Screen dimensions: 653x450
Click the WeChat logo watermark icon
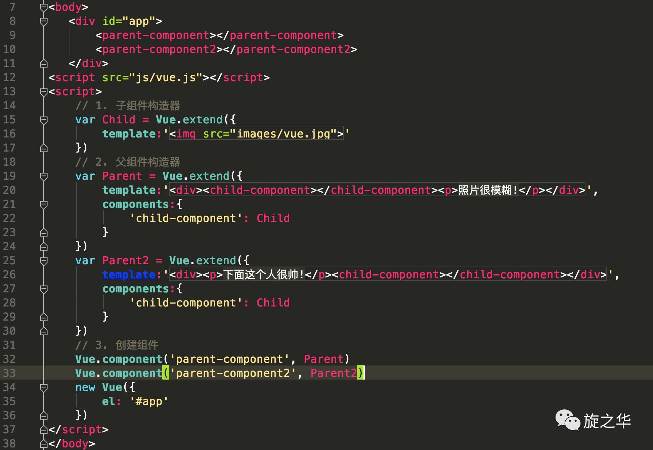coord(567,420)
